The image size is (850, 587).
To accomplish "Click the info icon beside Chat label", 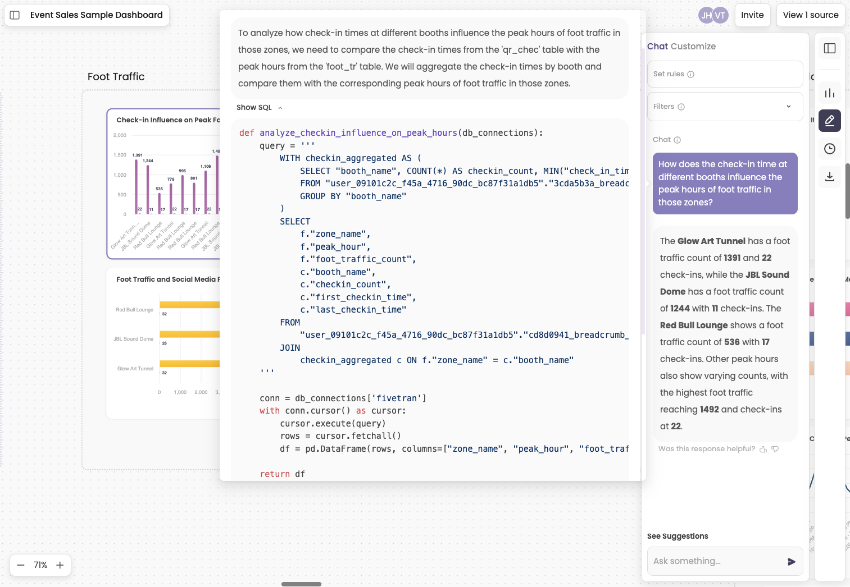I will pos(678,140).
